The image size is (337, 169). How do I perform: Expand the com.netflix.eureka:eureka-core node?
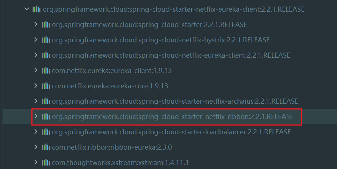[x=35, y=86]
